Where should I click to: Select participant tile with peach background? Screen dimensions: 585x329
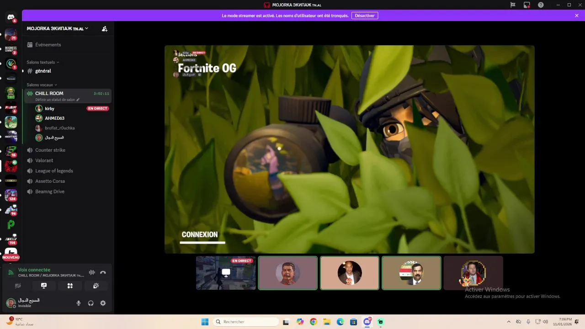350,273
